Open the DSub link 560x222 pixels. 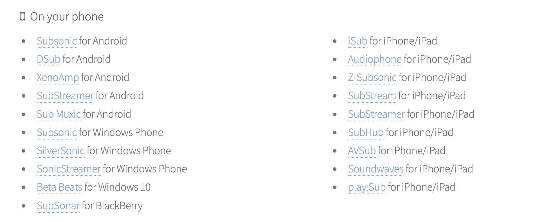(x=48, y=59)
